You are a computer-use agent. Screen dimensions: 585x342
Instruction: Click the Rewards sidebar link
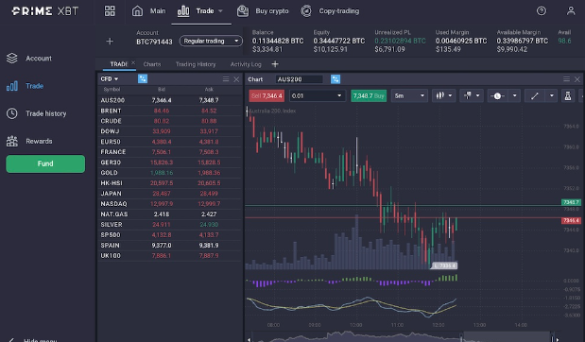coord(39,141)
